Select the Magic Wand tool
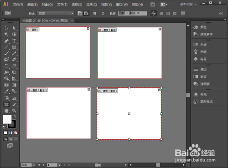The image size is (228, 168). pyautogui.click(x=6, y=35)
